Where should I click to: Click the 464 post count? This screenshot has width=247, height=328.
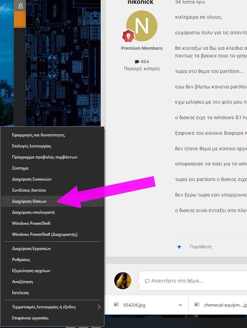coord(145,62)
